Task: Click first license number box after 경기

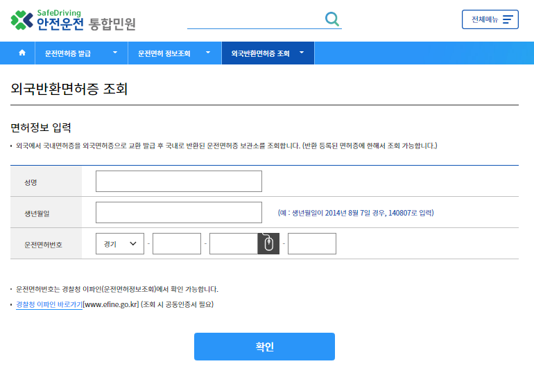Action: point(177,244)
